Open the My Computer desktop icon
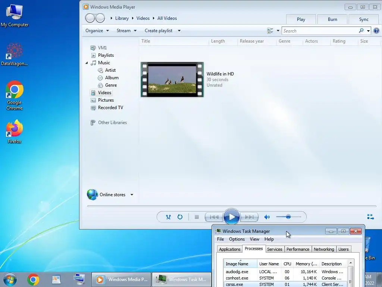The image size is (382, 287). tap(15, 15)
